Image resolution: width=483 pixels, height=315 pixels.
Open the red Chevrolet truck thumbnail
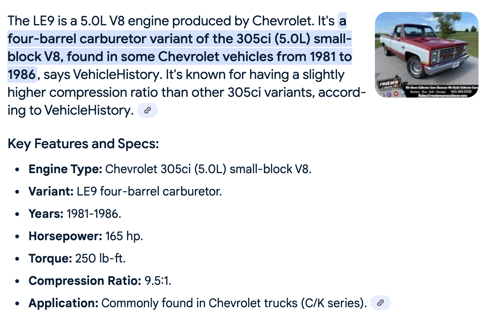[x=427, y=55]
